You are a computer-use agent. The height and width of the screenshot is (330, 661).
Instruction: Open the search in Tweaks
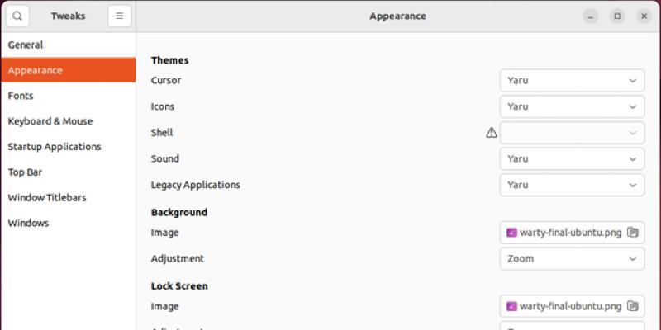click(17, 16)
